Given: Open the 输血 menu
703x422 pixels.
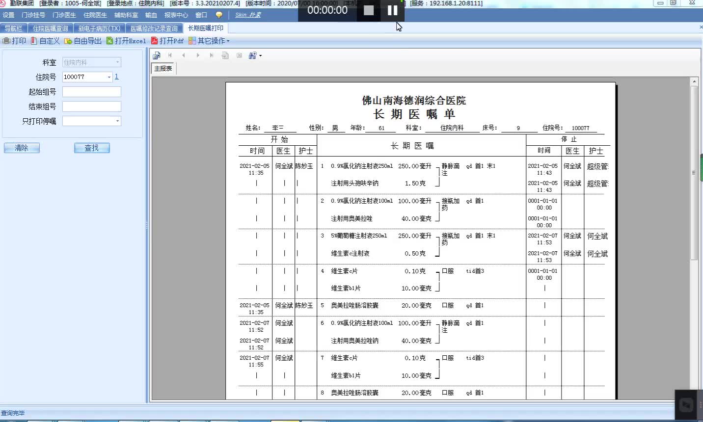Looking at the screenshot, I should click(151, 15).
